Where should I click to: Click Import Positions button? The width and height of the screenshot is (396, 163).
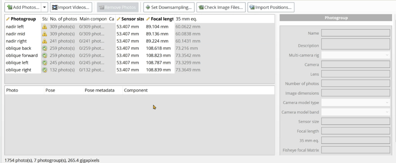click(x=271, y=7)
